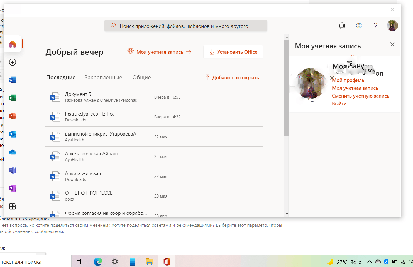
Task: Open OneNote from the sidebar
Action: [13, 188]
